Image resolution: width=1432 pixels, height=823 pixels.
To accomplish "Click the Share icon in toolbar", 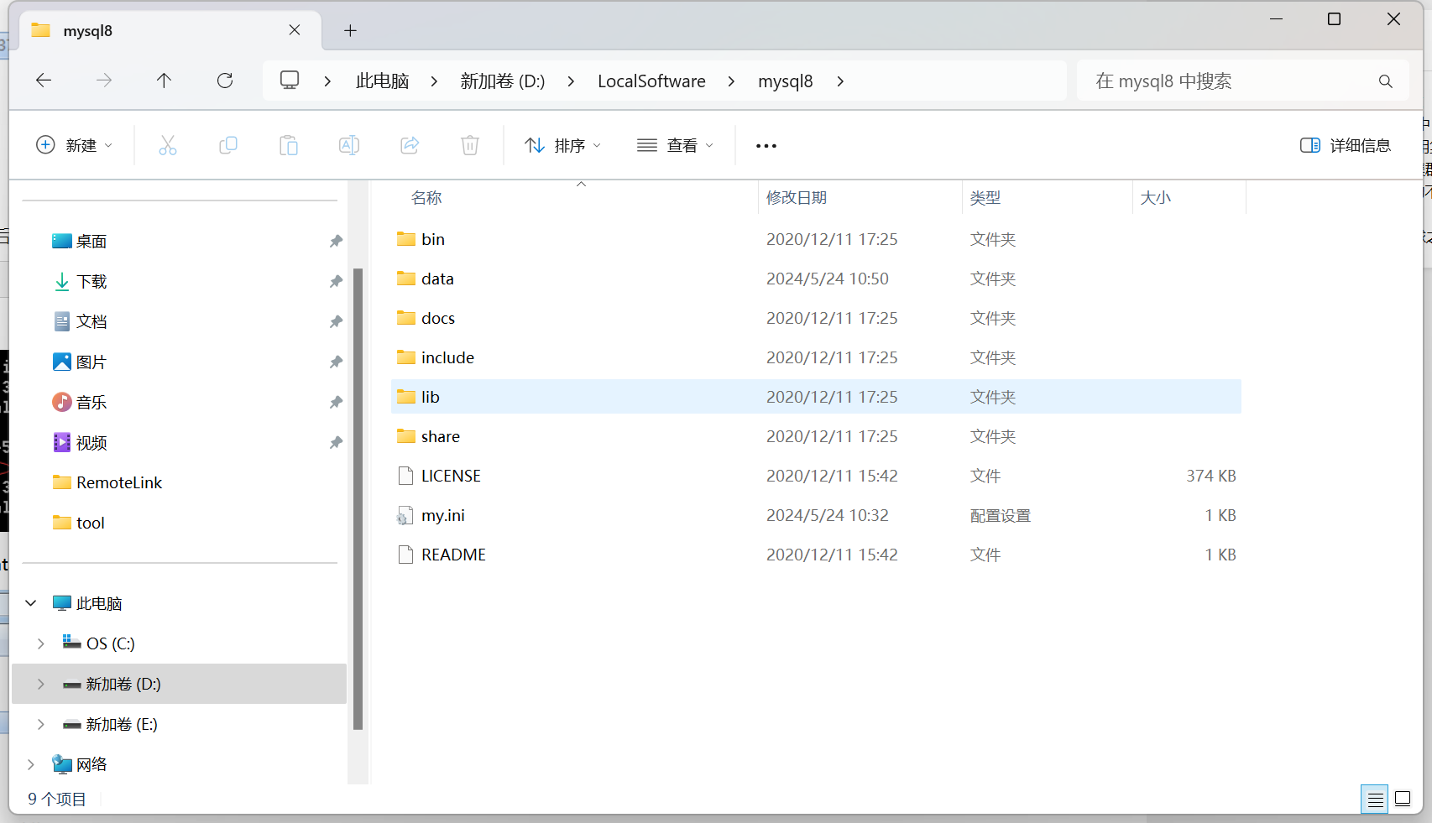I will pyautogui.click(x=410, y=145).
